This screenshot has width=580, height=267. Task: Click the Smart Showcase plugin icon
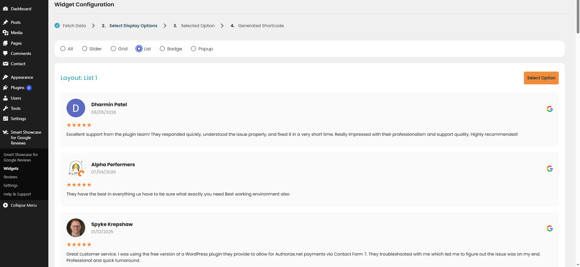[5, 132]
